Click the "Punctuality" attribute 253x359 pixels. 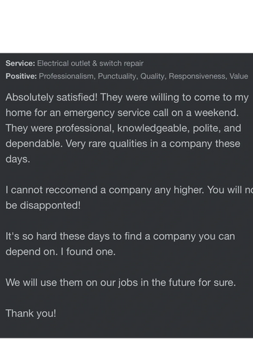click(x=118, y=76)
